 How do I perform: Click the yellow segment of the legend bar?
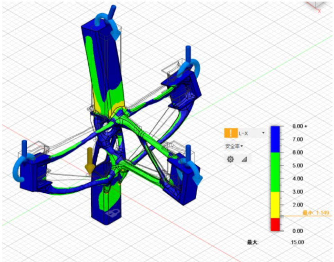[x=275, y=204]
